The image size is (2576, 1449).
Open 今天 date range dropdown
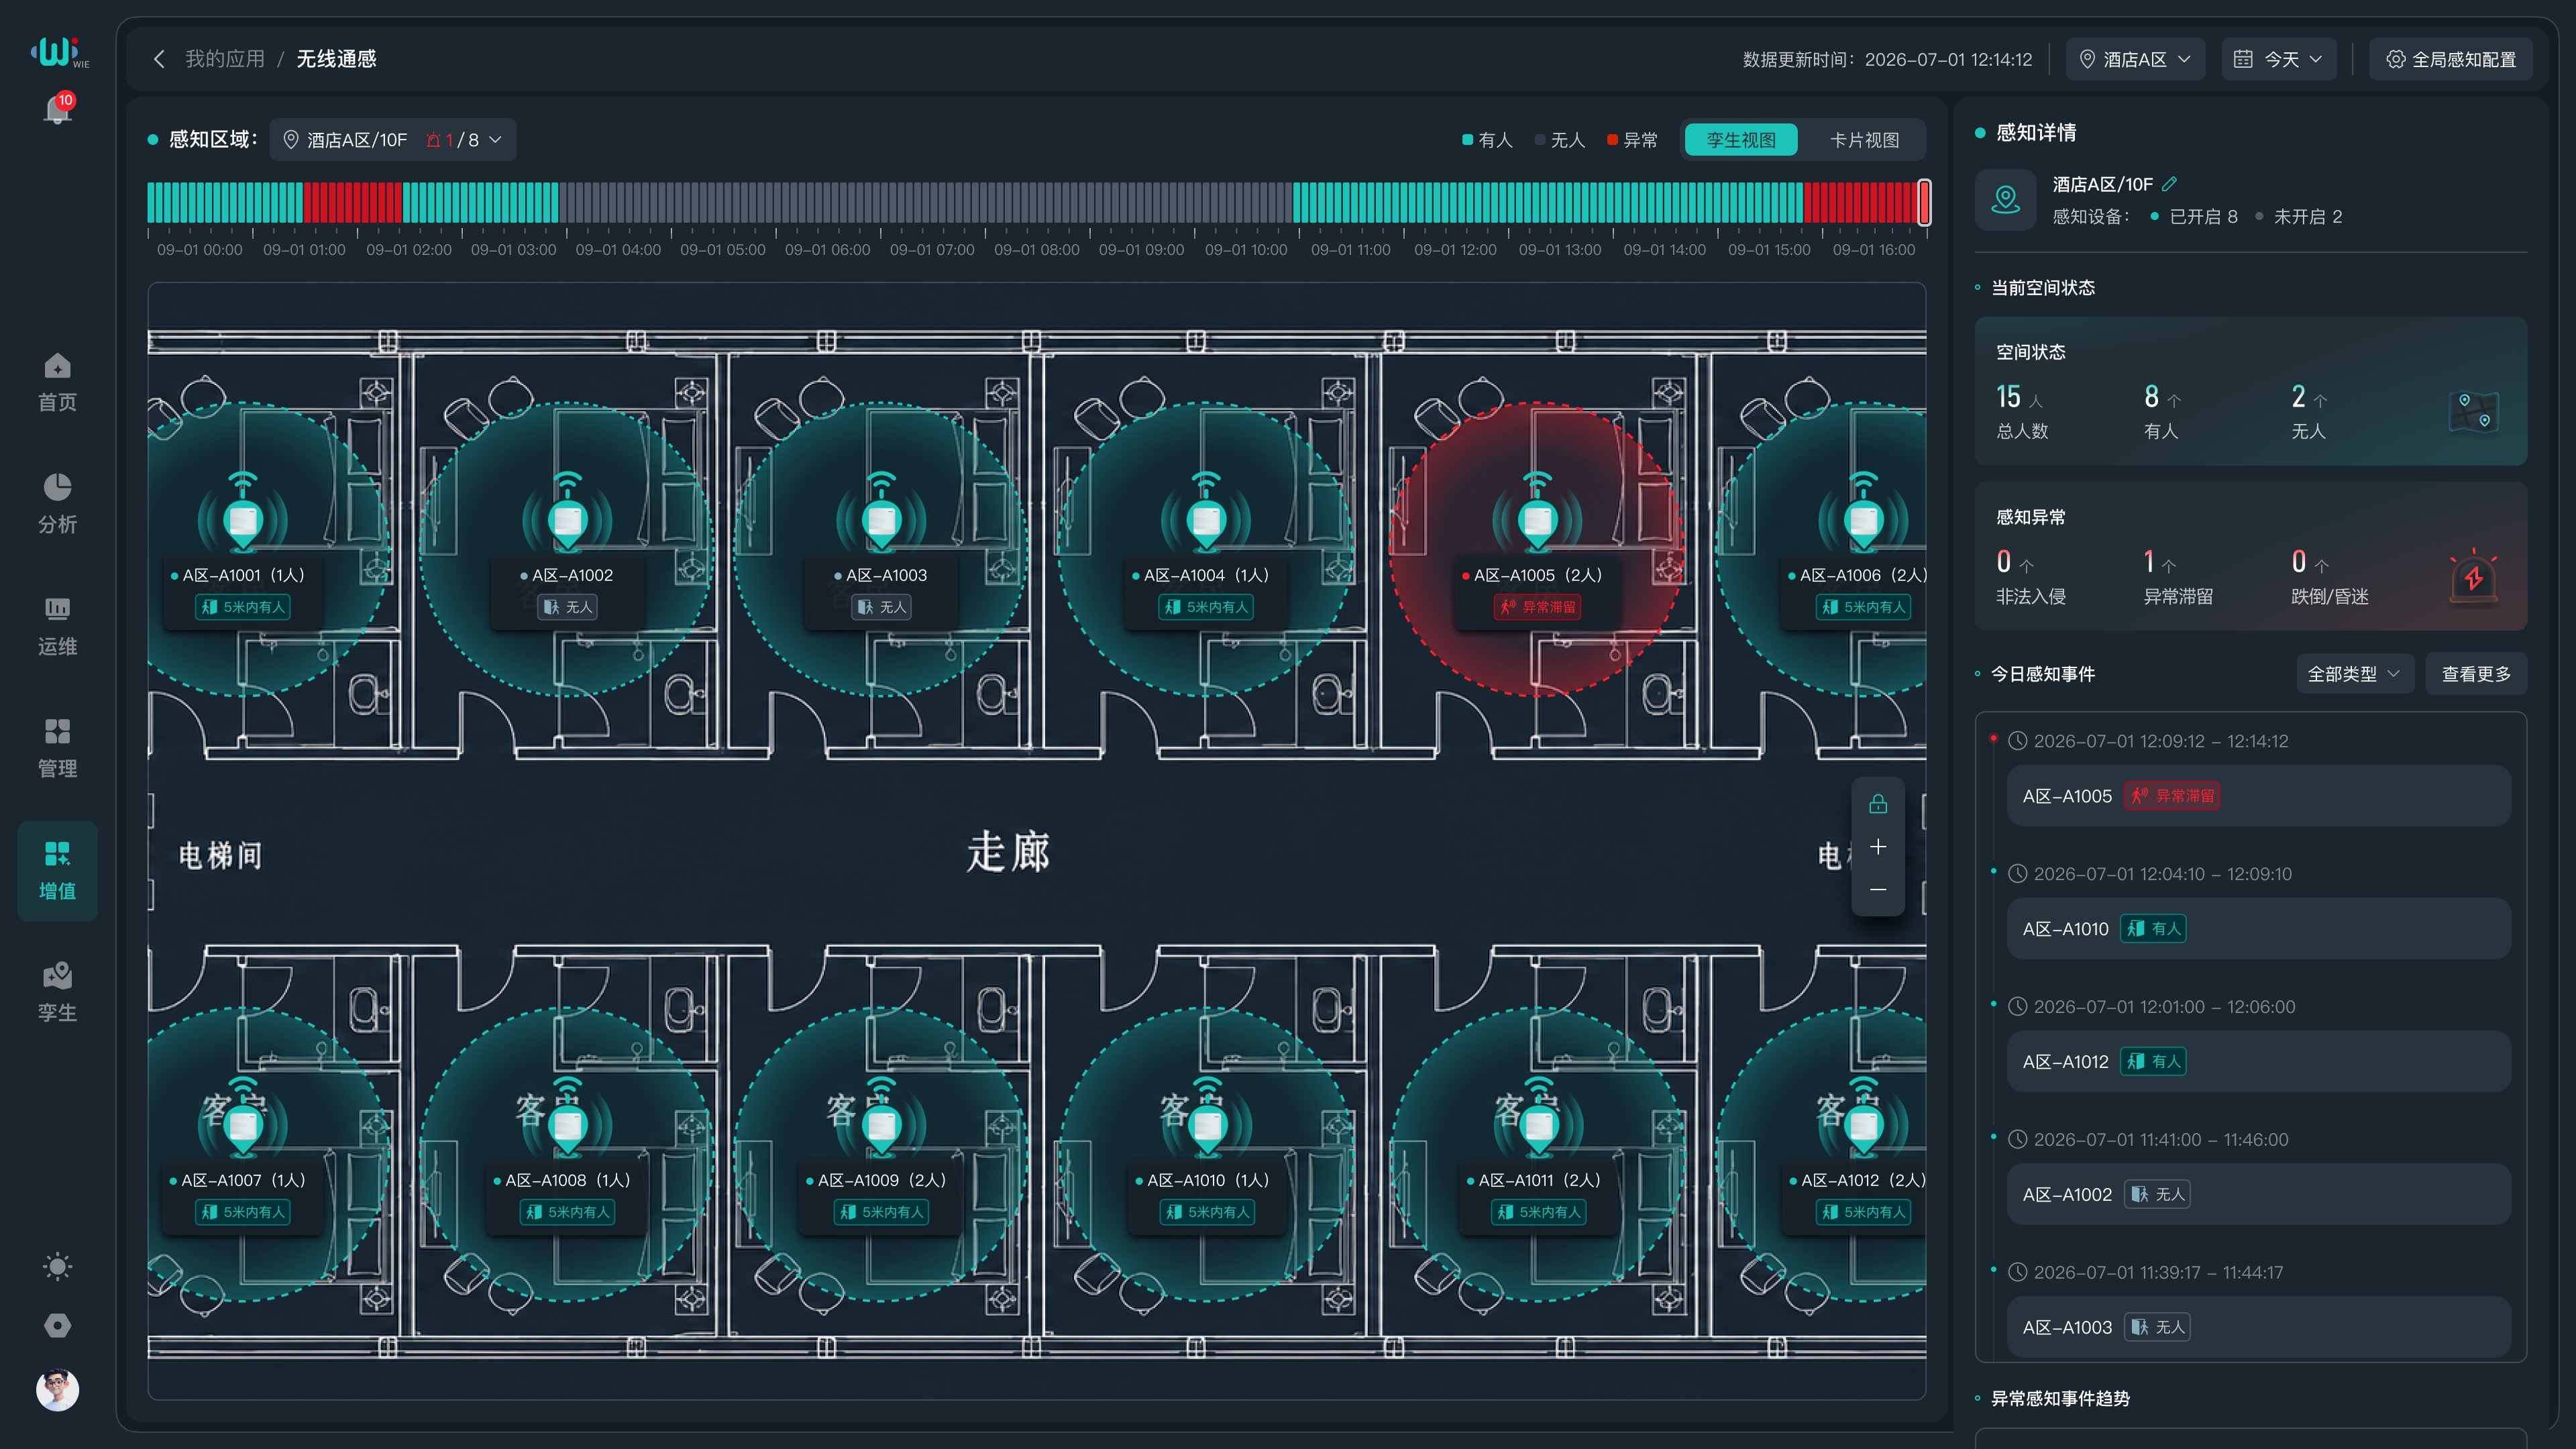pyautogui.click(x=2279, y=59)
